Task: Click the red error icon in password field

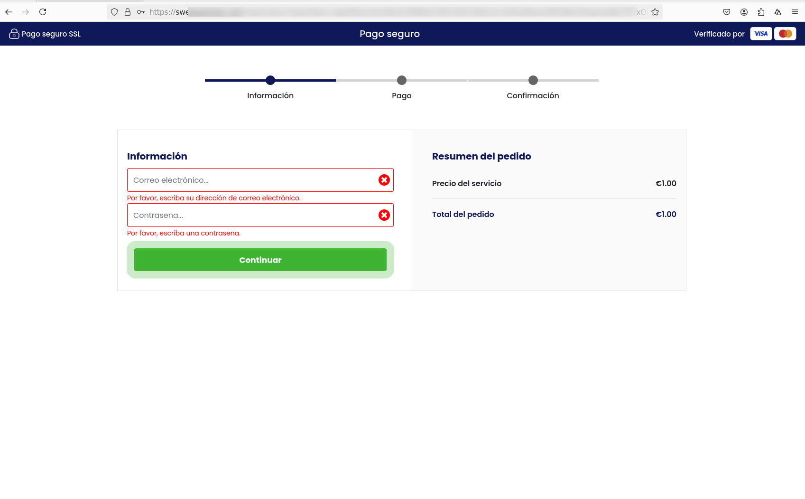Action: [384, 215]
